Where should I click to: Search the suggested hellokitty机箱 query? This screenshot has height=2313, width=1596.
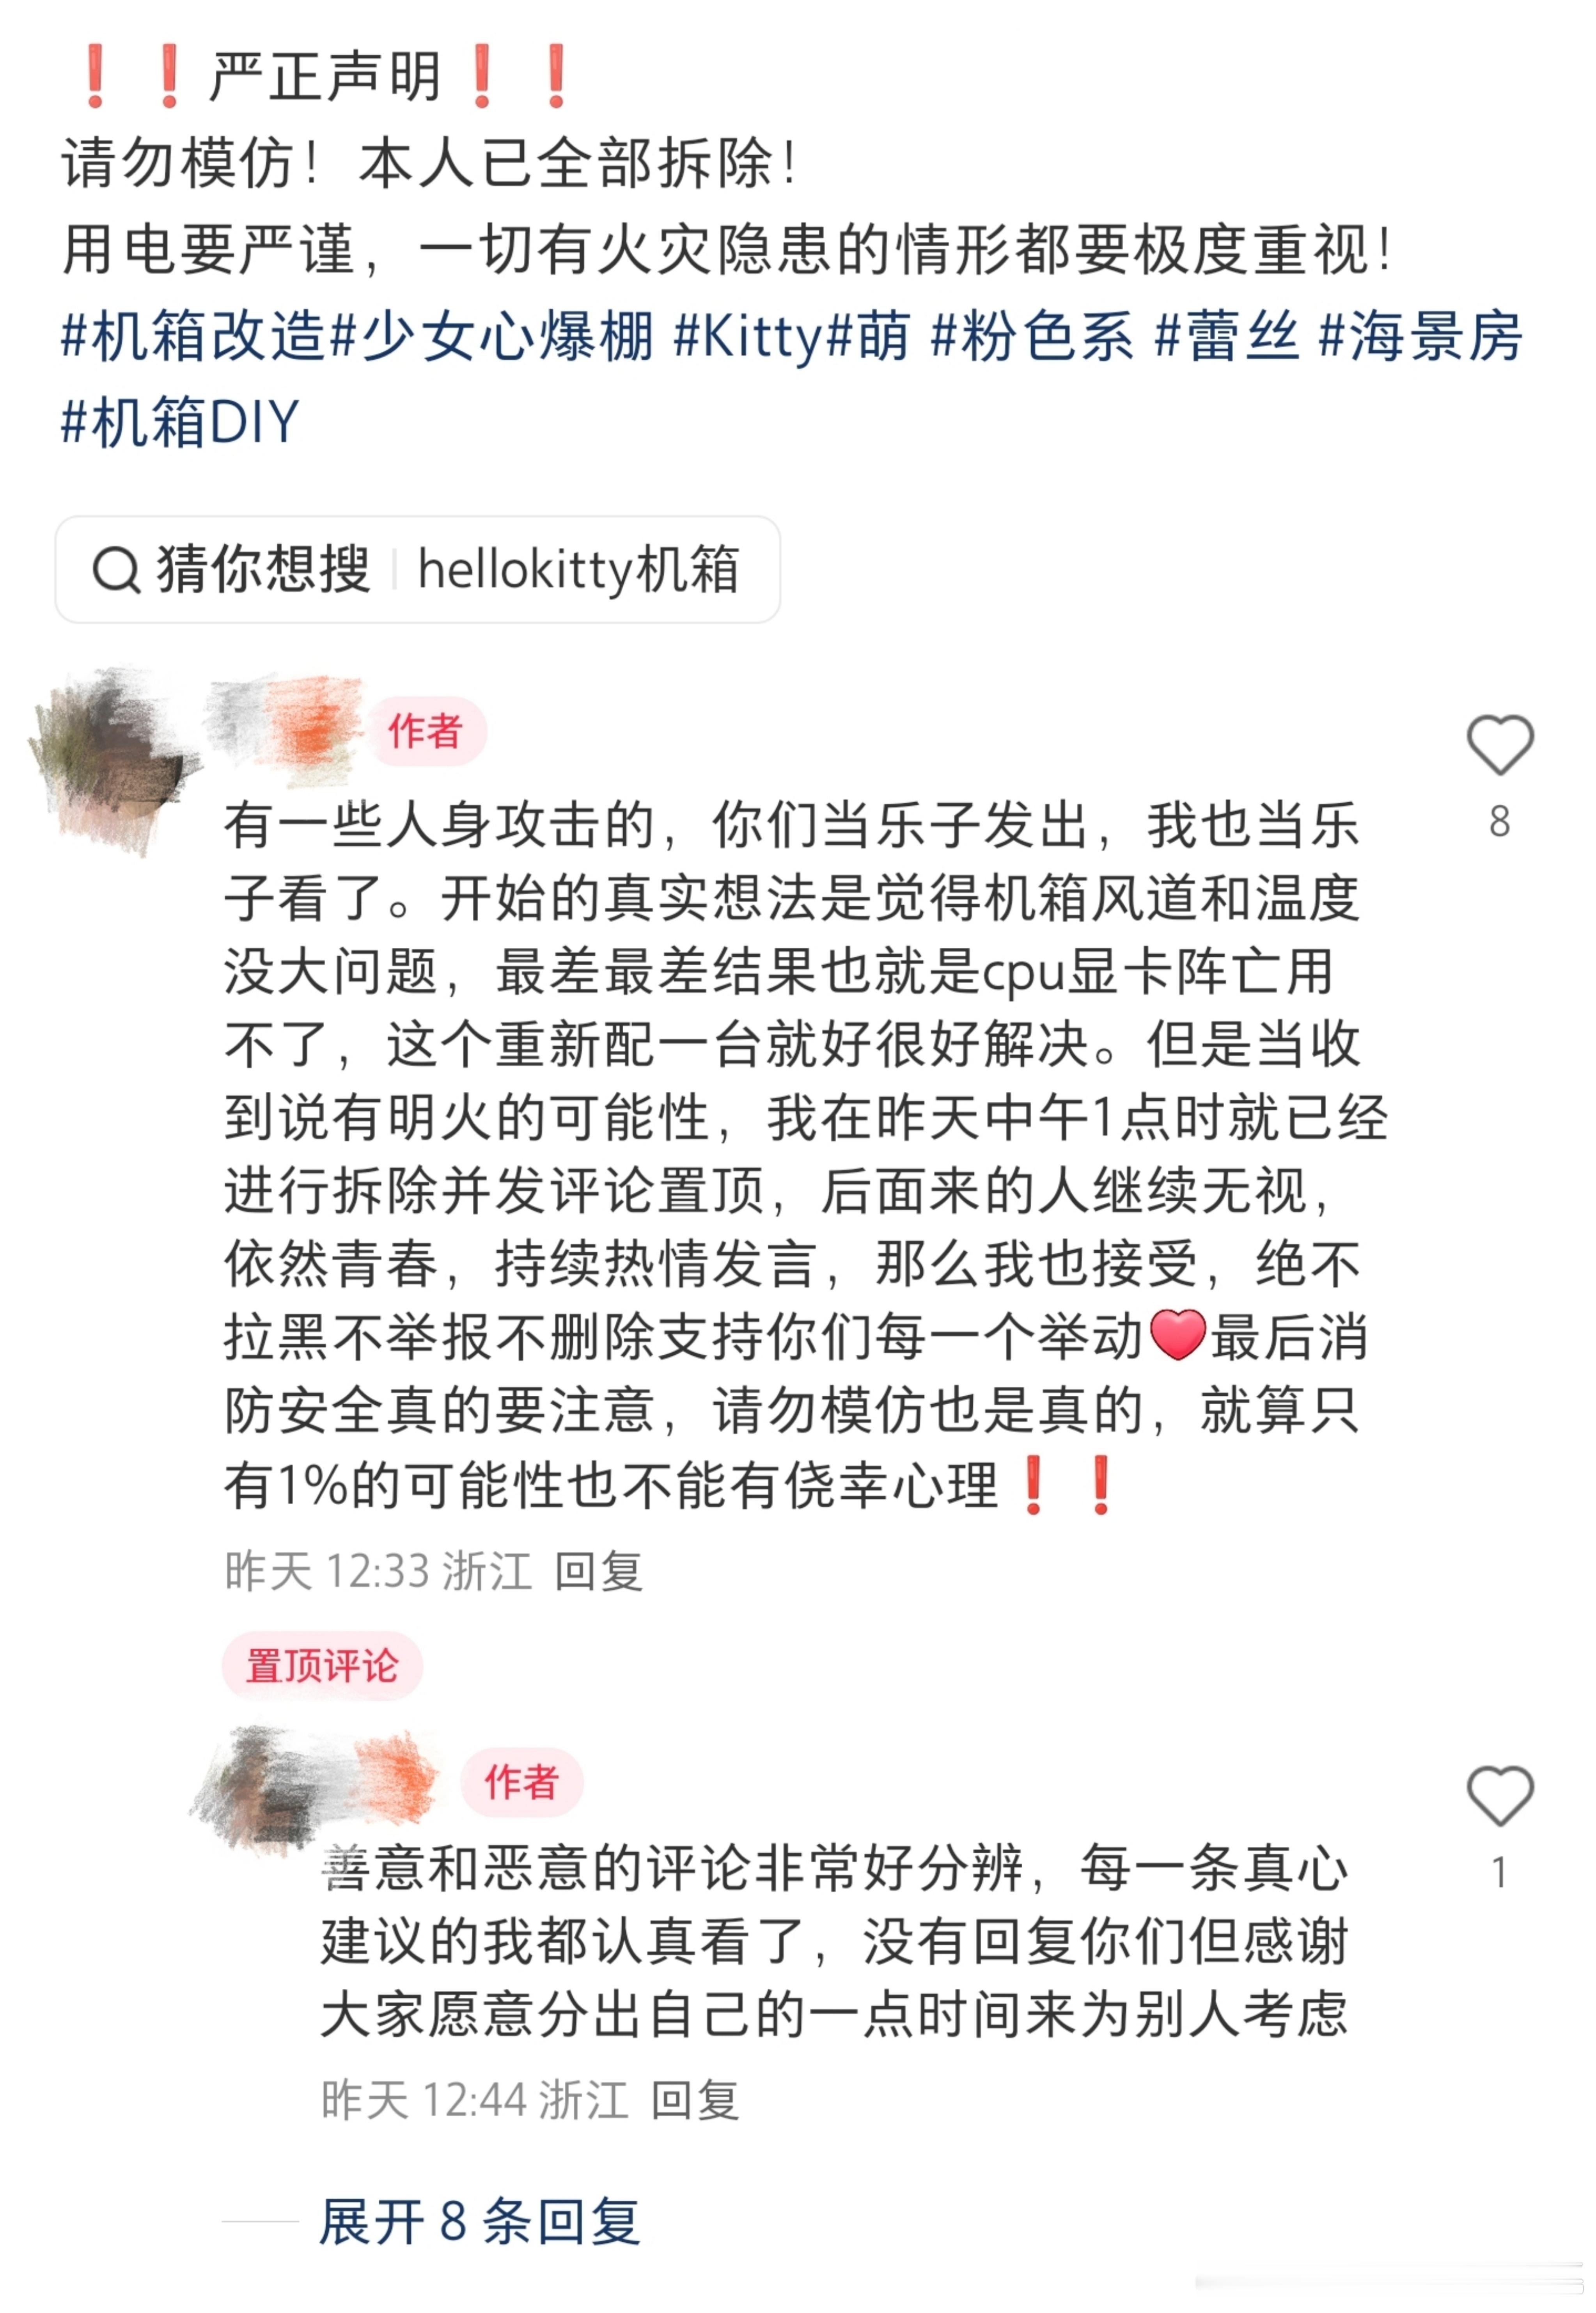pos(578,570)
